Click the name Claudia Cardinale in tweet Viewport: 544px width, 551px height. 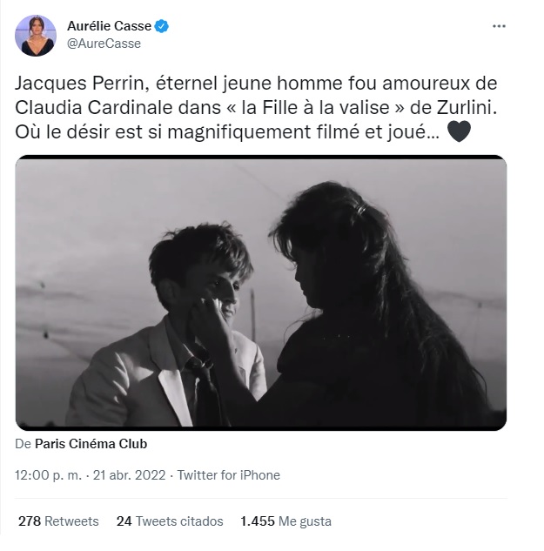click(x=94, y=108)
